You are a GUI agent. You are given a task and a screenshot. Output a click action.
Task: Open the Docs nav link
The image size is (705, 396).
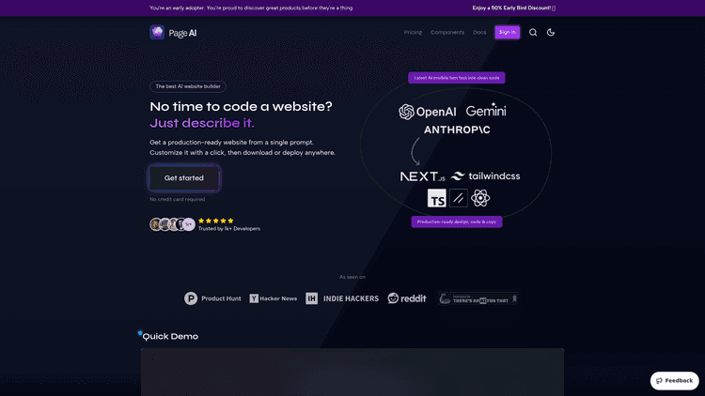tap(479, 32)
